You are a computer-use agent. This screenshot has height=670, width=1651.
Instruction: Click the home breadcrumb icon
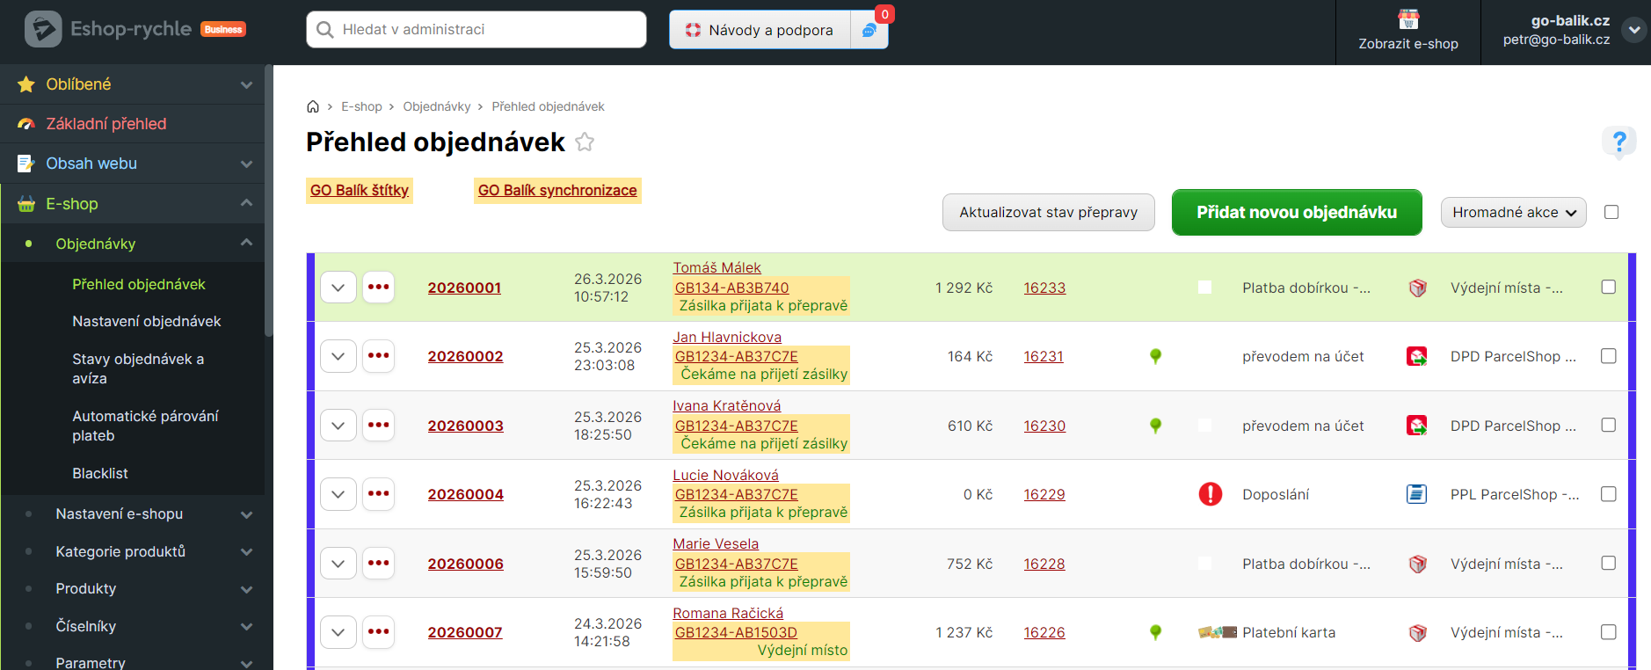313,106
